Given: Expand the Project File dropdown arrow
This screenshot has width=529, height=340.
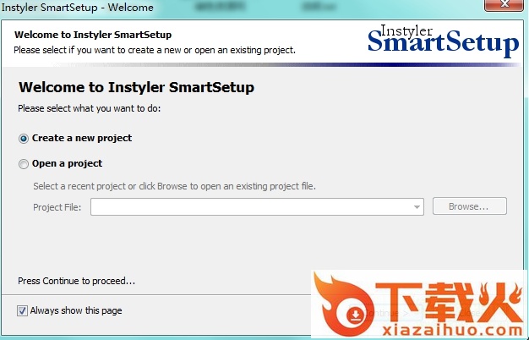Looking at the screenshot, I should click(417, 207).
